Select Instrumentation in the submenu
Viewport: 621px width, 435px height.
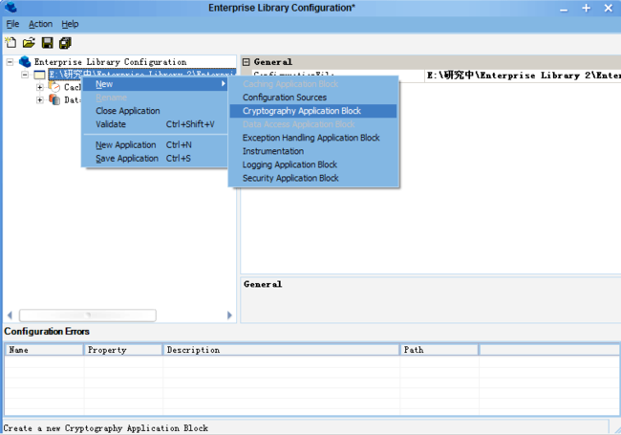click(313, 151)
